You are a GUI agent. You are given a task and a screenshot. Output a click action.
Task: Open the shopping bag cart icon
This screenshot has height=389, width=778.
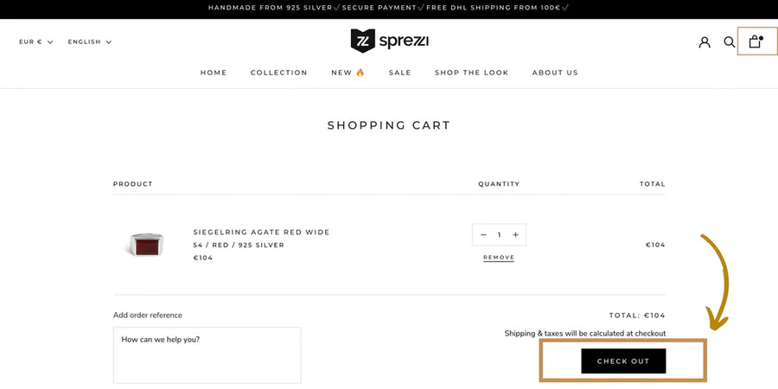[756, 41]
